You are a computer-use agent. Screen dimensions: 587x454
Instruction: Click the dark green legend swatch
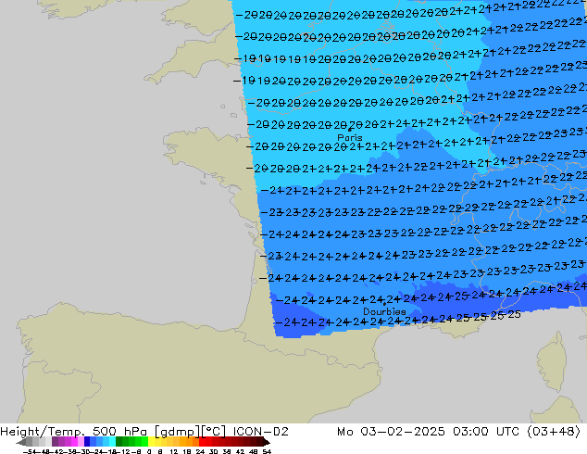tap(119, 442)
